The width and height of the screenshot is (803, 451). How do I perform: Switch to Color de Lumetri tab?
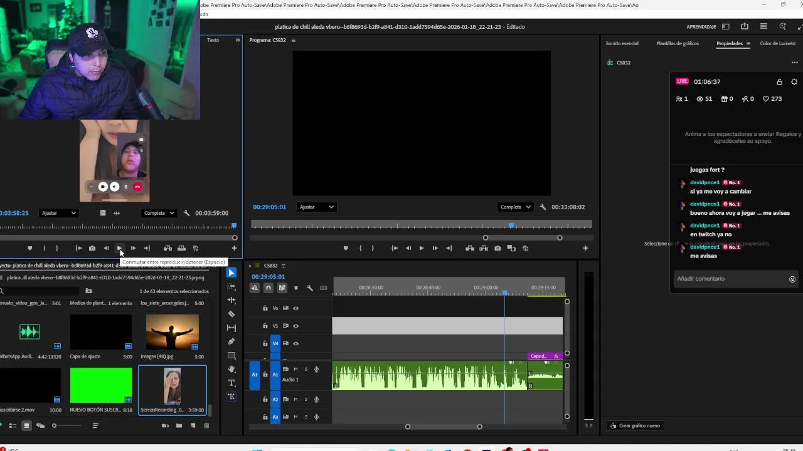777,43
